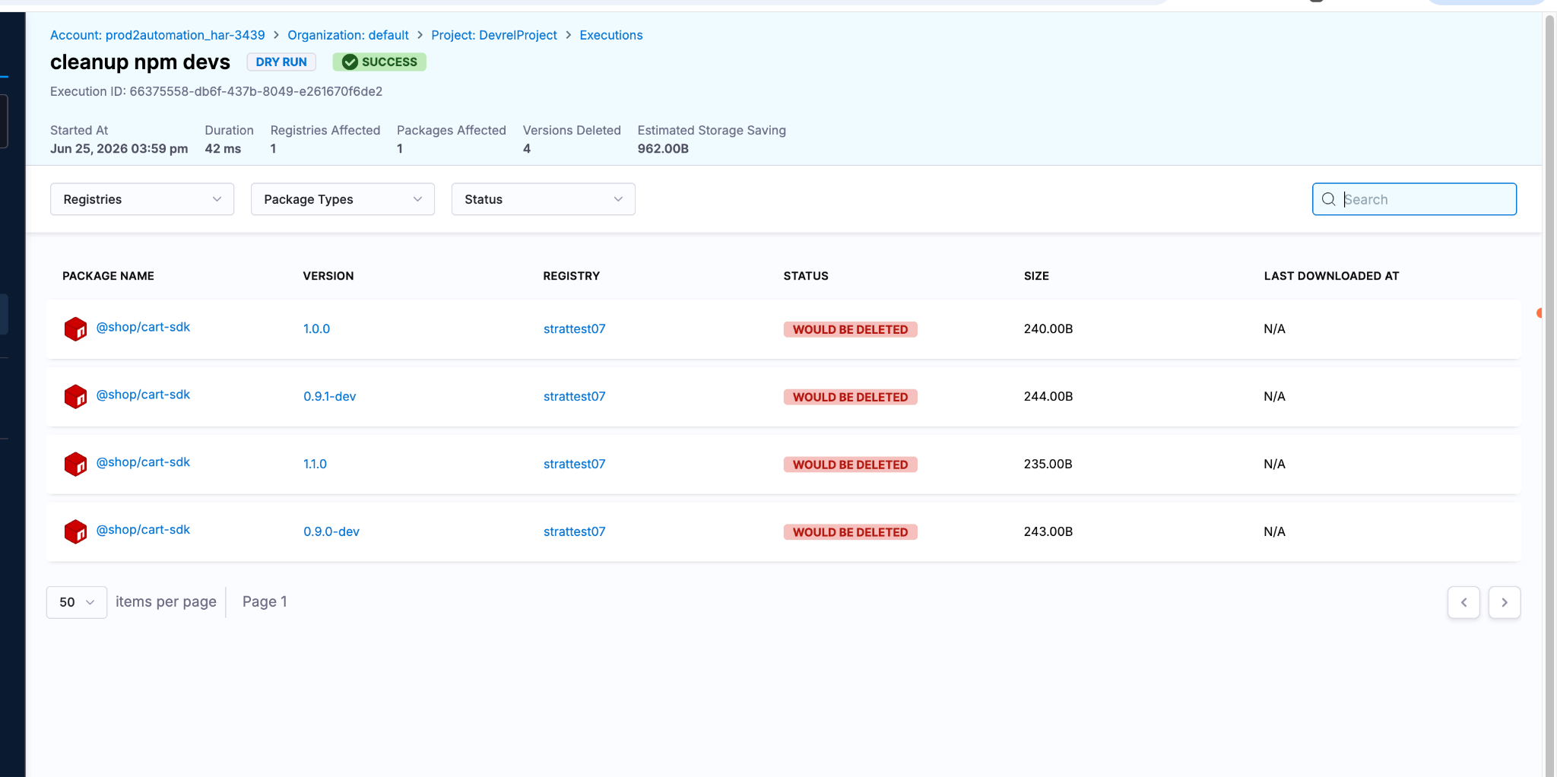Open the Executions breadcrumb link

611,35
